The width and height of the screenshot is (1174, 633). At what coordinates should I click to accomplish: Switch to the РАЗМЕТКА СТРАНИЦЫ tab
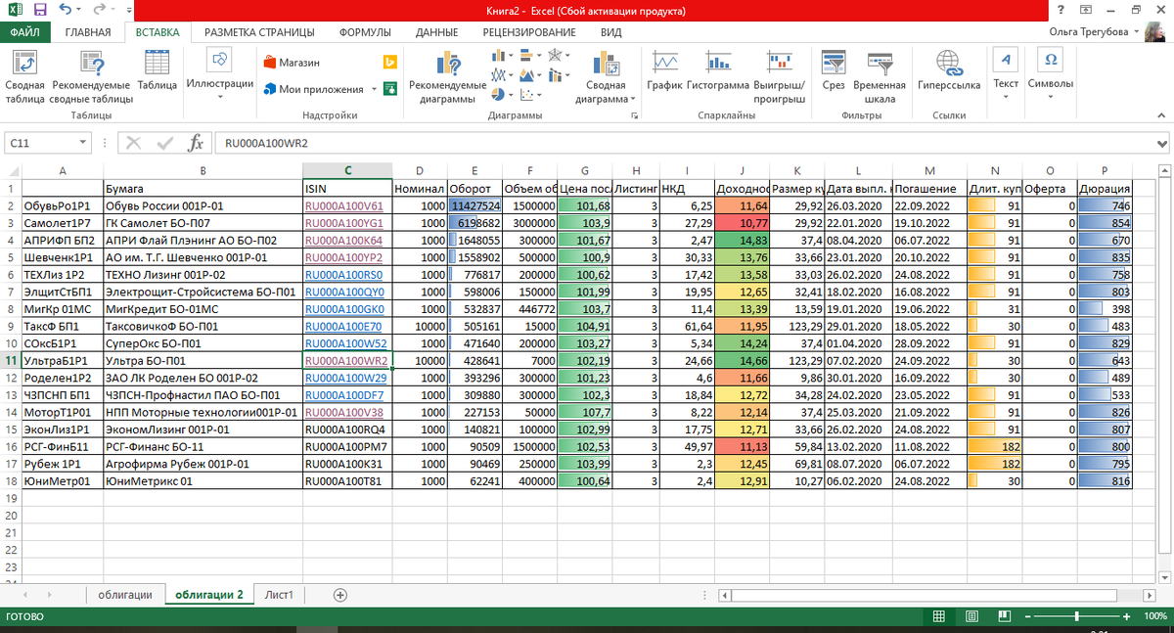tap(259, 32)
